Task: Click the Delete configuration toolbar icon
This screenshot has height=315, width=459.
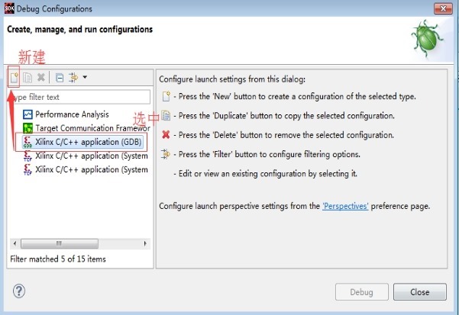Action: pos(41,78)
